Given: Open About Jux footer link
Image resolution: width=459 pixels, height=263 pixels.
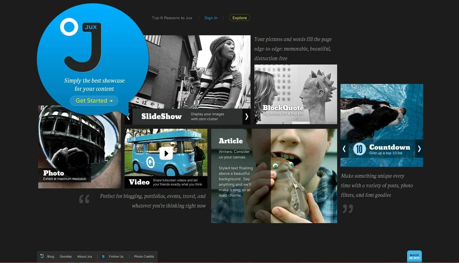Looking at the screenshot, I should tap(85, 256).
